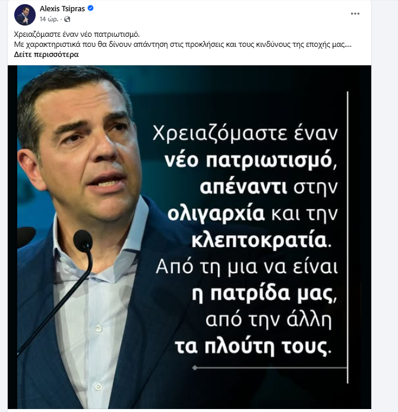Viewport: 398px width, 412px height.
Task: Open Alexis Tsipras profile picture
Action: 25,15
